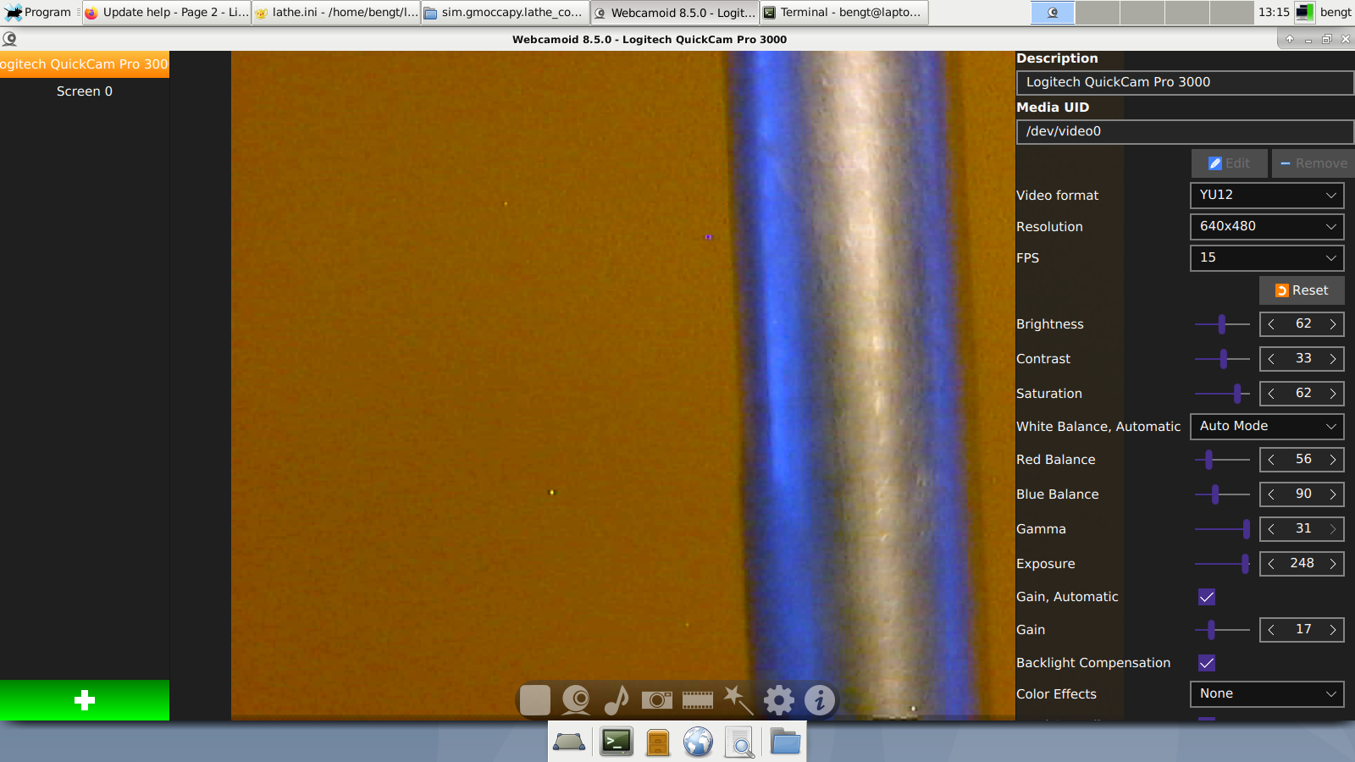
Task: Select Screen 0 source in list
Action: click(85, 91)
